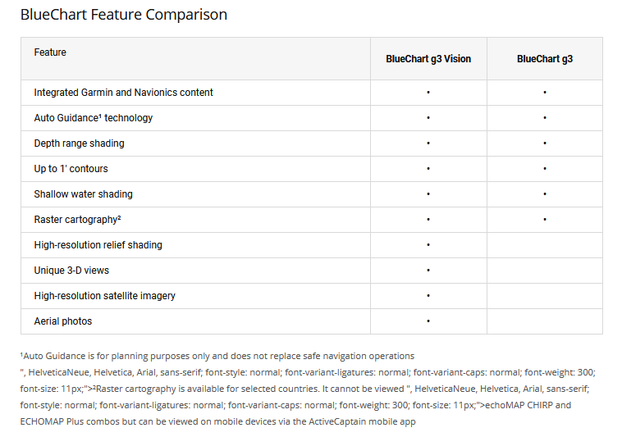This screenshot has height=446, width=622.
Task: Click the Unique 3-D views row label
Action: click(71, 271)
